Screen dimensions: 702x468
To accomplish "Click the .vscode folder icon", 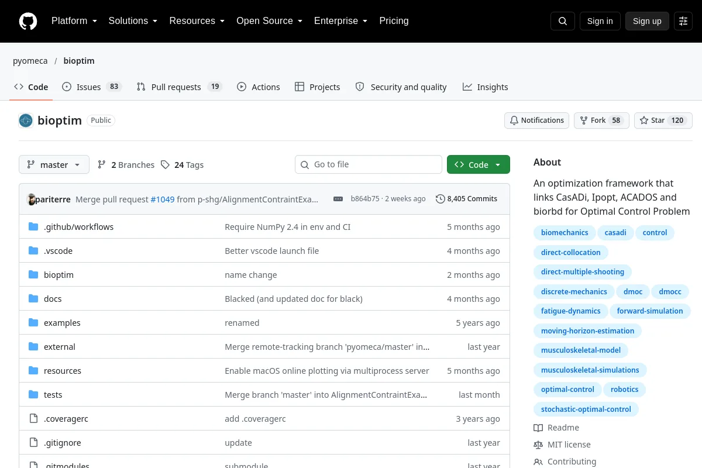I will pos(33,250).
